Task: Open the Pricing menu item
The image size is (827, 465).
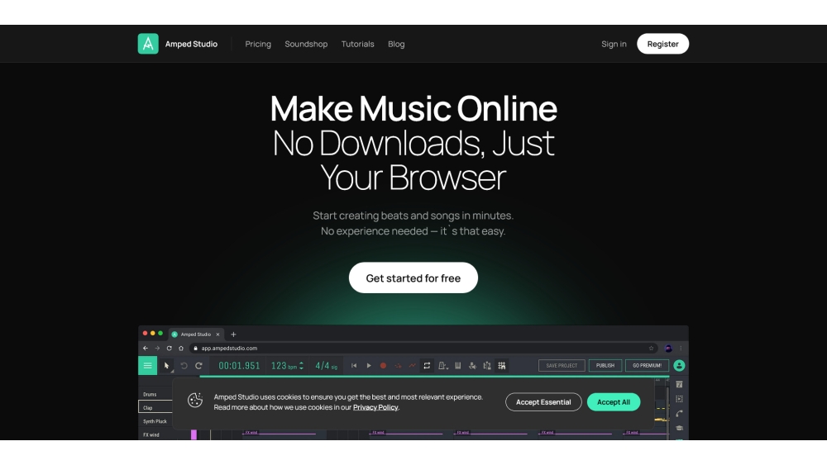Action: click(x=258, y=44)
